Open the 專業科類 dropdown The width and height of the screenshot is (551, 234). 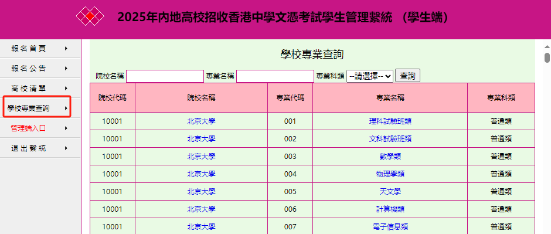click(x=370, y=76)
